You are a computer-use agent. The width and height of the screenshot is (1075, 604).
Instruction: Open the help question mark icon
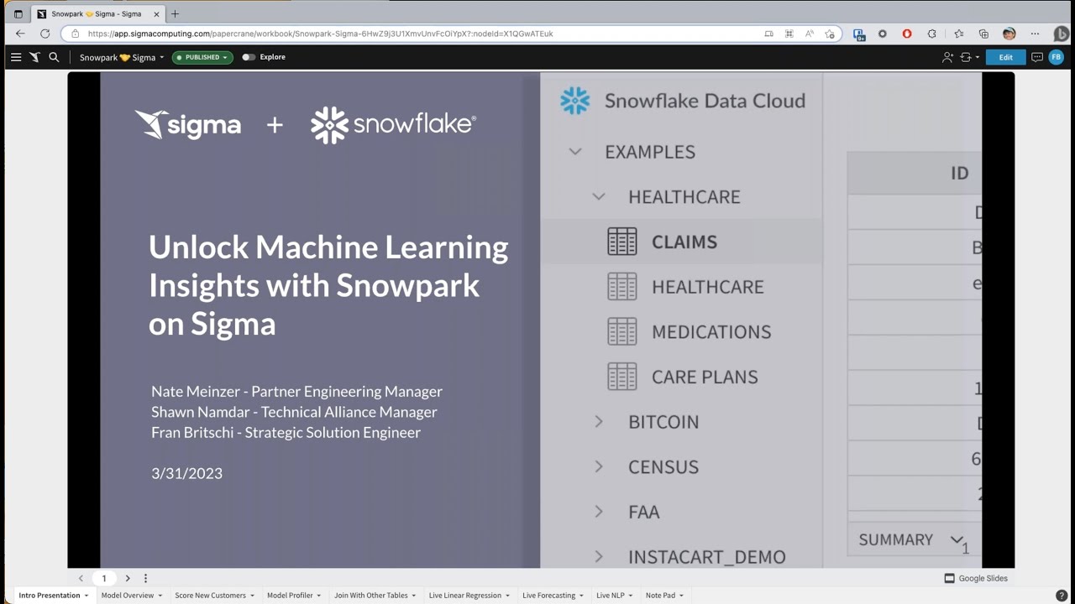tap(1062, 596)
